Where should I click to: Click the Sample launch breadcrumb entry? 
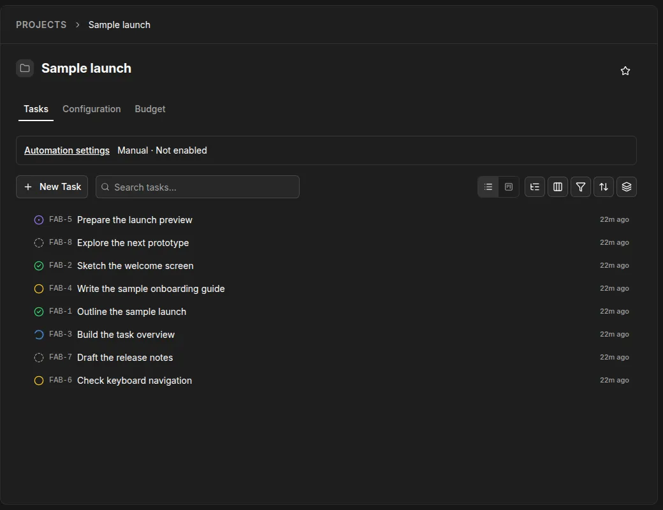pos(119,25)
